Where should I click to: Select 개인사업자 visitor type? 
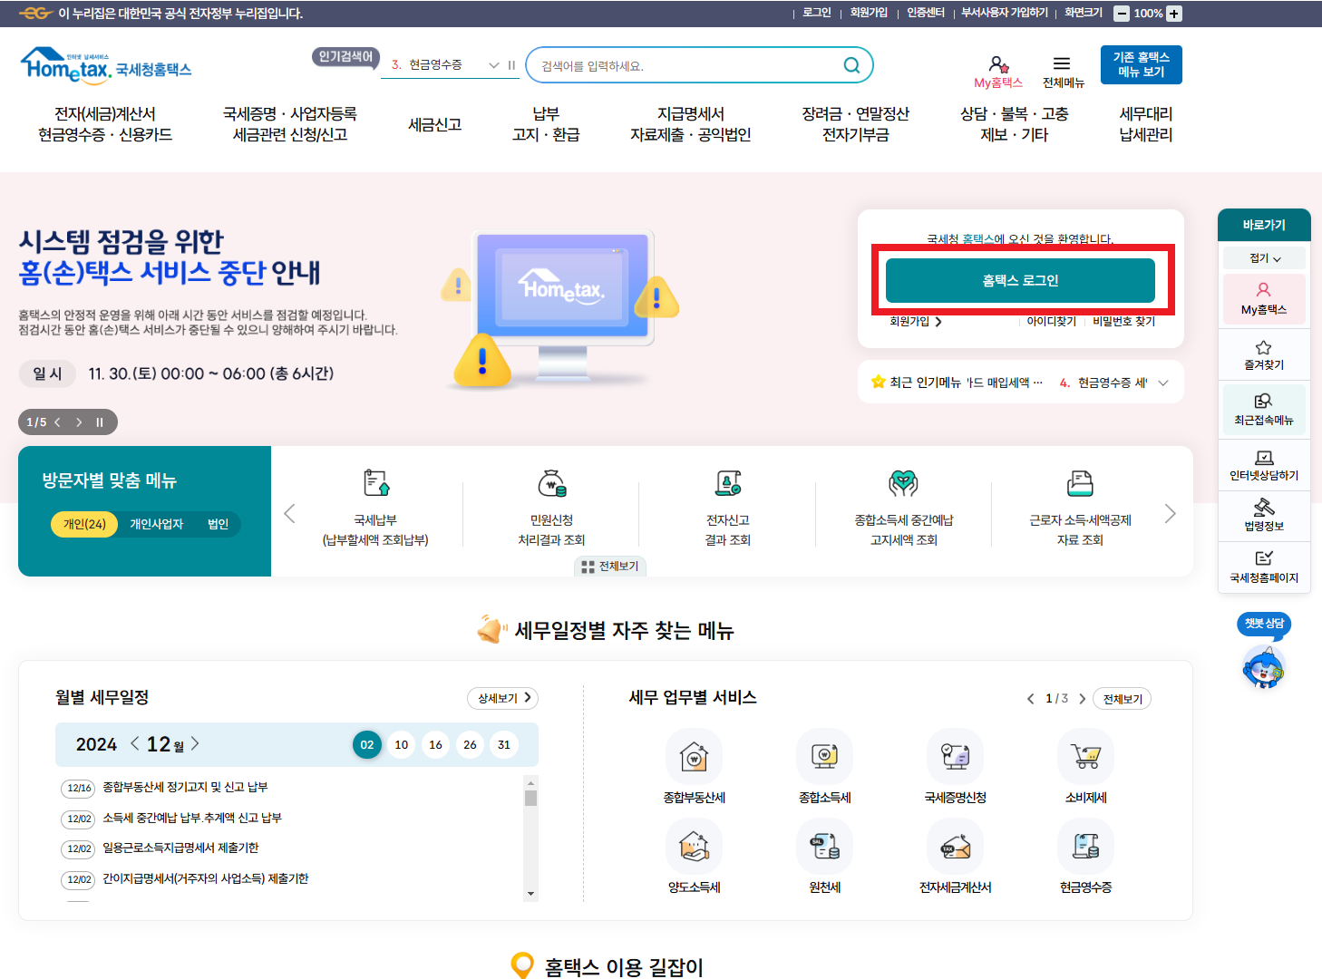pos(156,524)
